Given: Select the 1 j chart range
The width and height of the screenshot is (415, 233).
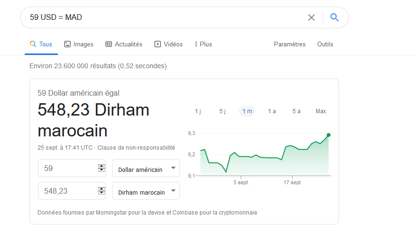Looking at the screenshot, I should pos(198,111).
